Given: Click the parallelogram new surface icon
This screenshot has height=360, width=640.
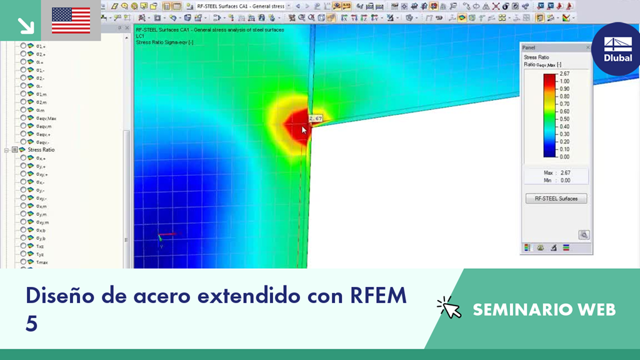Looking at the screenshot, I should [115, 6].
